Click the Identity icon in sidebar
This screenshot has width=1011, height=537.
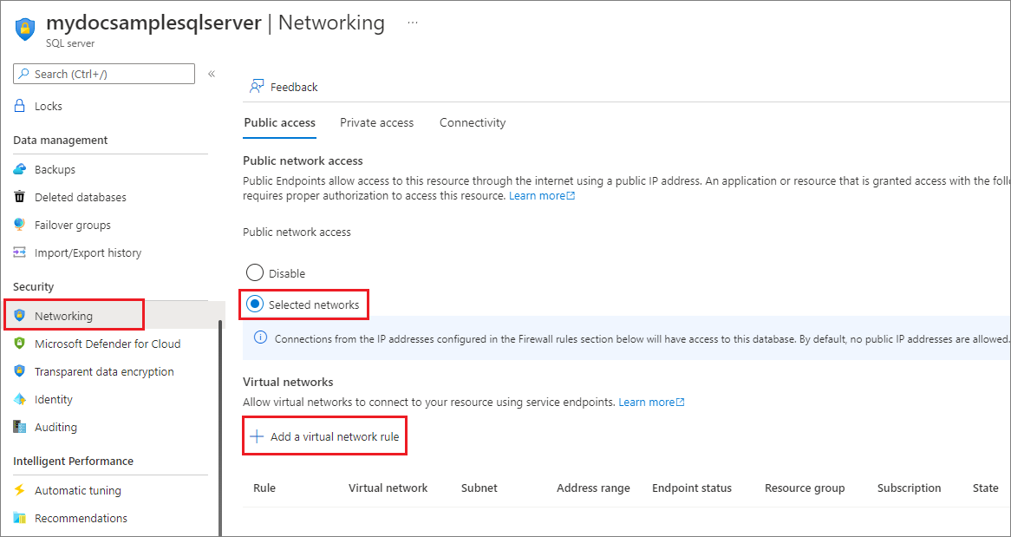[20, 399]
